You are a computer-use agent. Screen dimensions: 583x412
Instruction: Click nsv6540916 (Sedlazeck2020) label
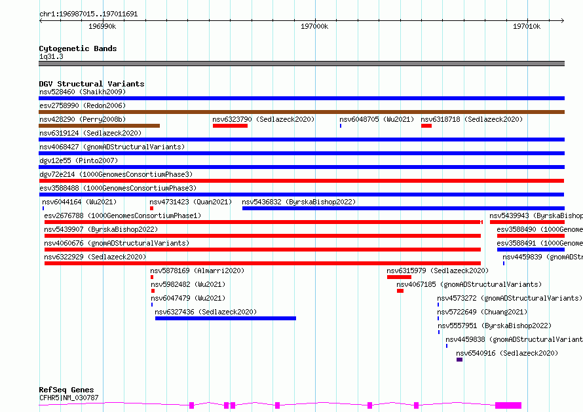(x=507, y=353)
